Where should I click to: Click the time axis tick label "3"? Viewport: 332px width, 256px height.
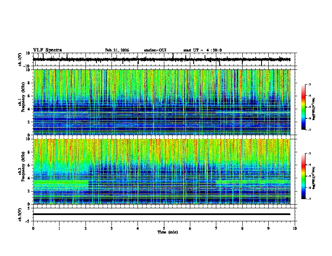112,228
